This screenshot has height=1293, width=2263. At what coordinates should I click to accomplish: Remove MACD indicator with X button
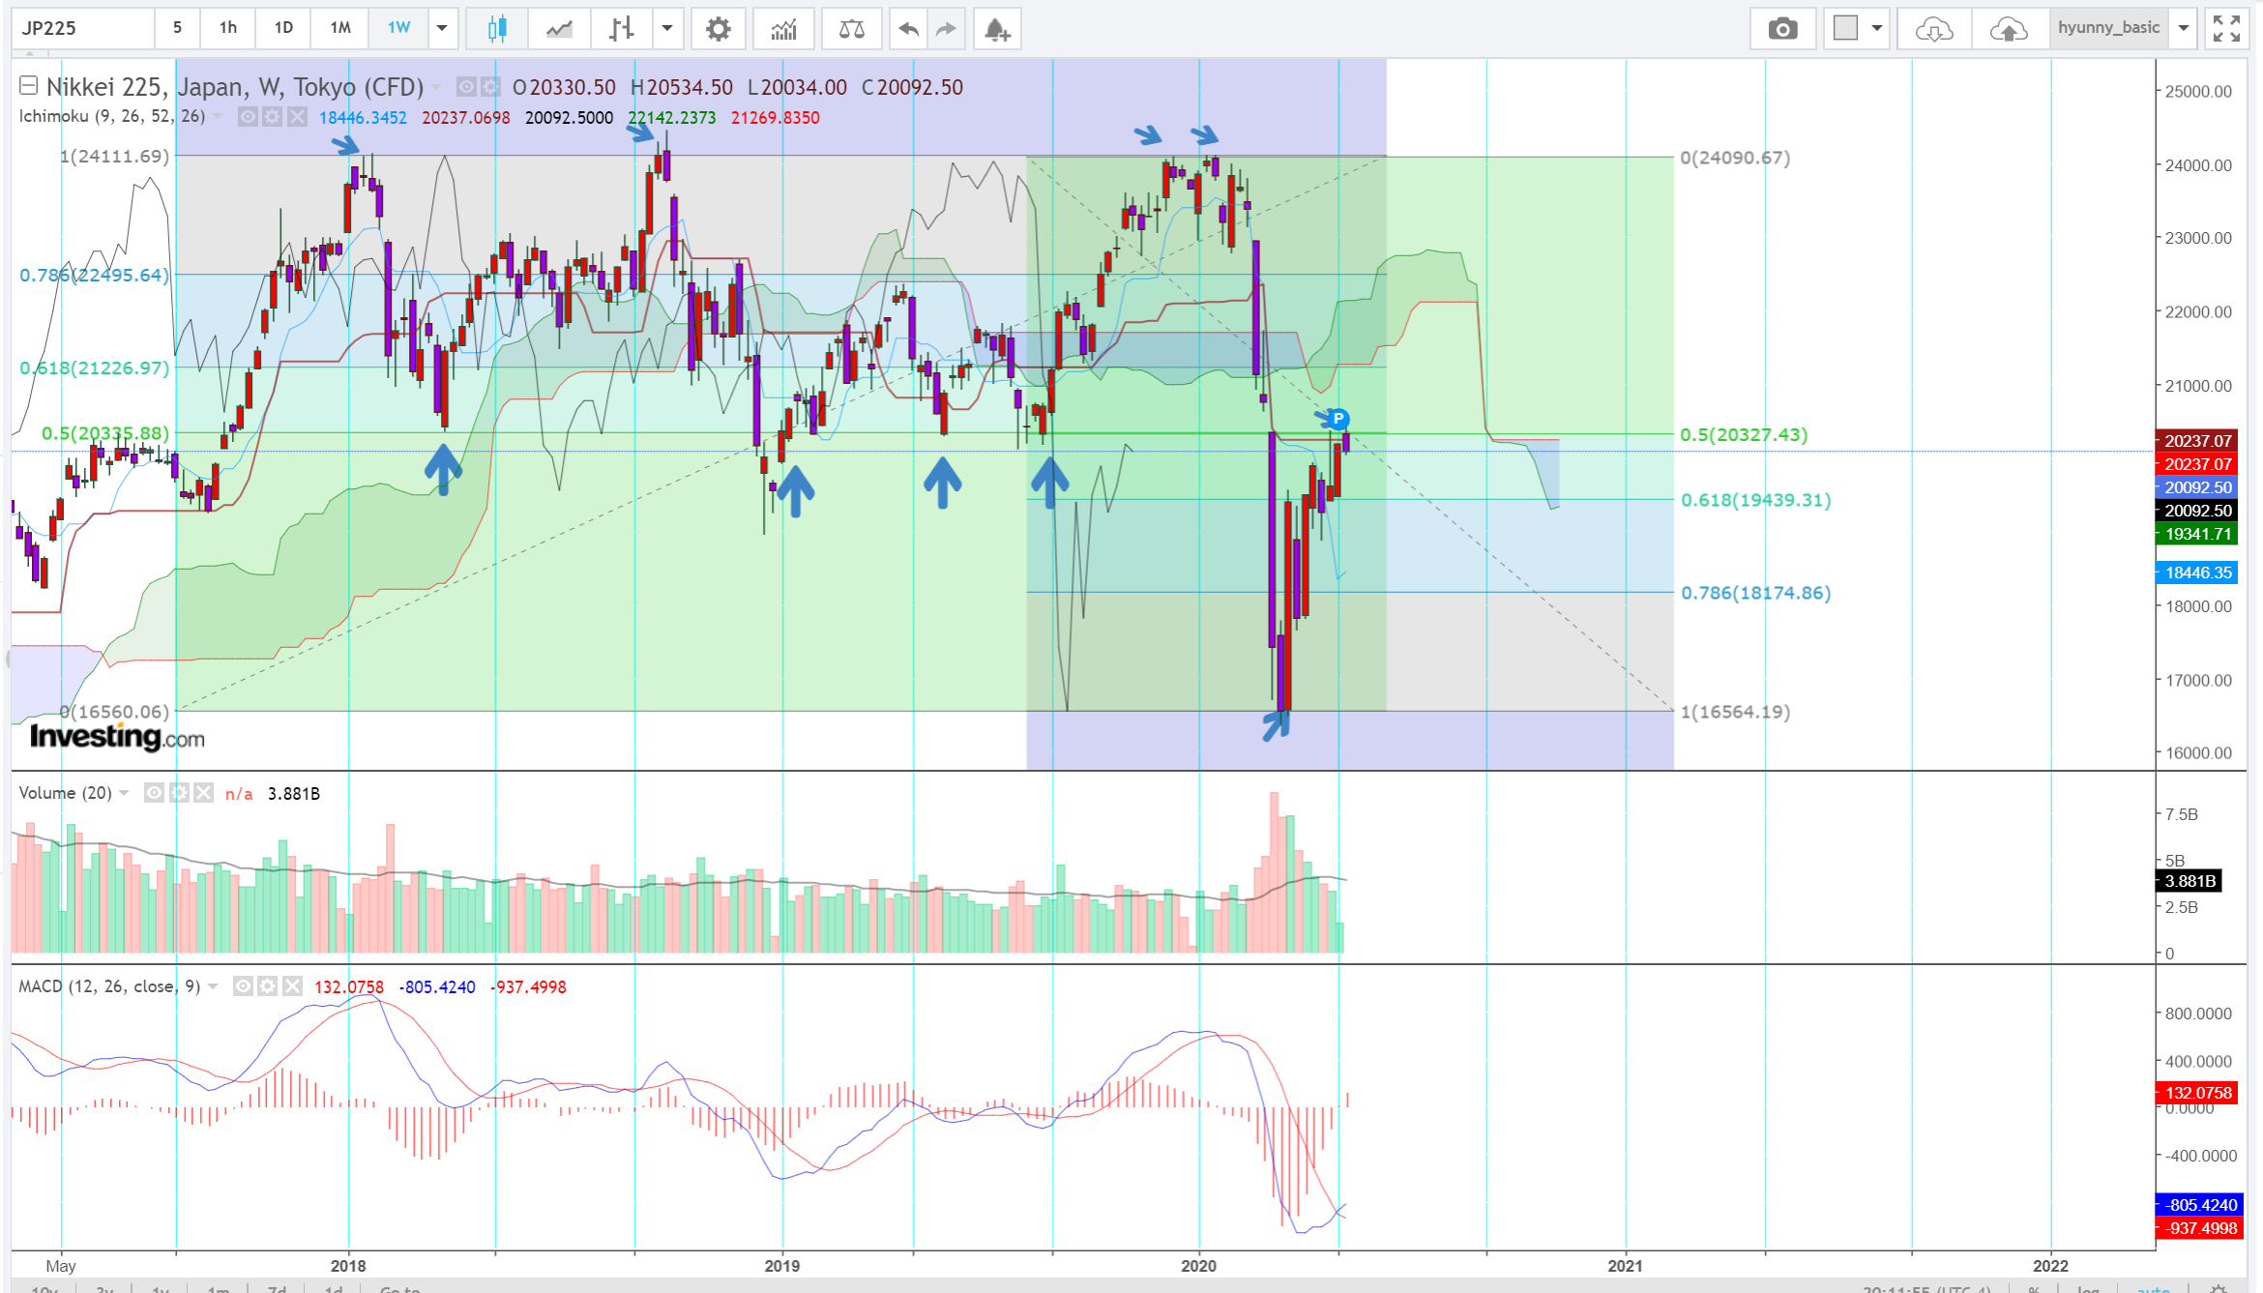point(292,986)
